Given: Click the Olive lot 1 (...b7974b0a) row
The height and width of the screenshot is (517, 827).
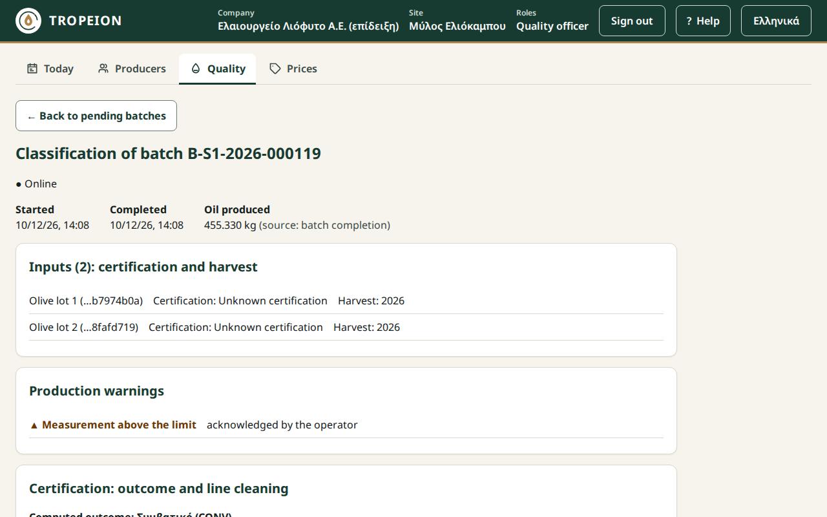Looking at the screenshot, I should click(346, 301).
